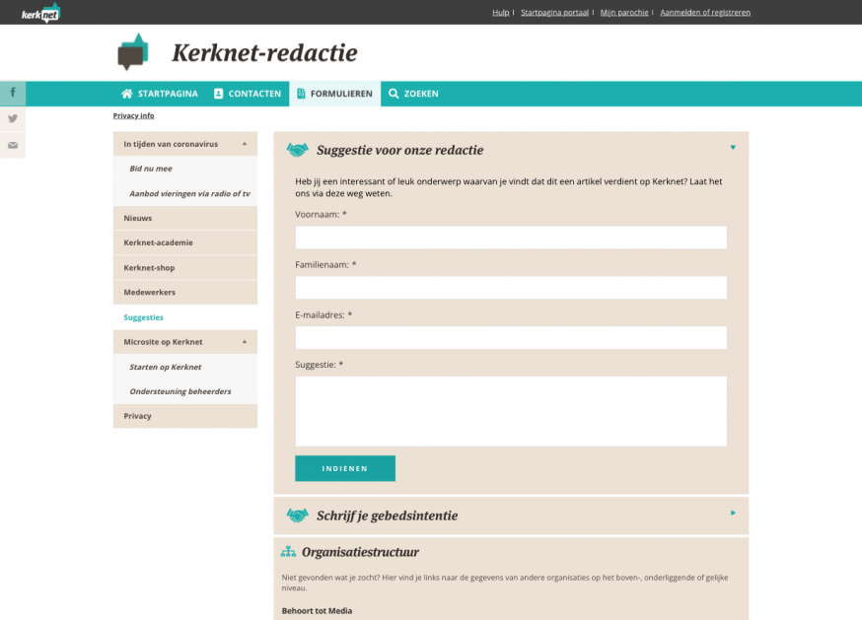Click the Privacy info link
The width and height of the screenshot is (862, 620).
point(133,115)
